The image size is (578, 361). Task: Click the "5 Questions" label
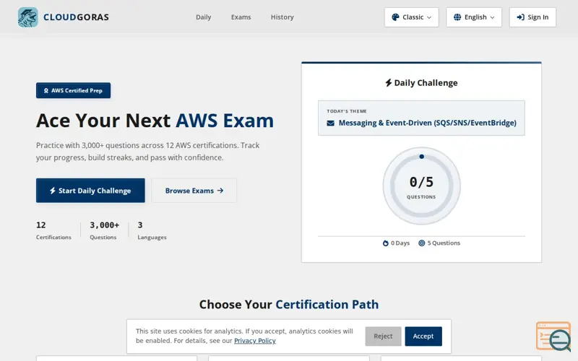(444, 243)
